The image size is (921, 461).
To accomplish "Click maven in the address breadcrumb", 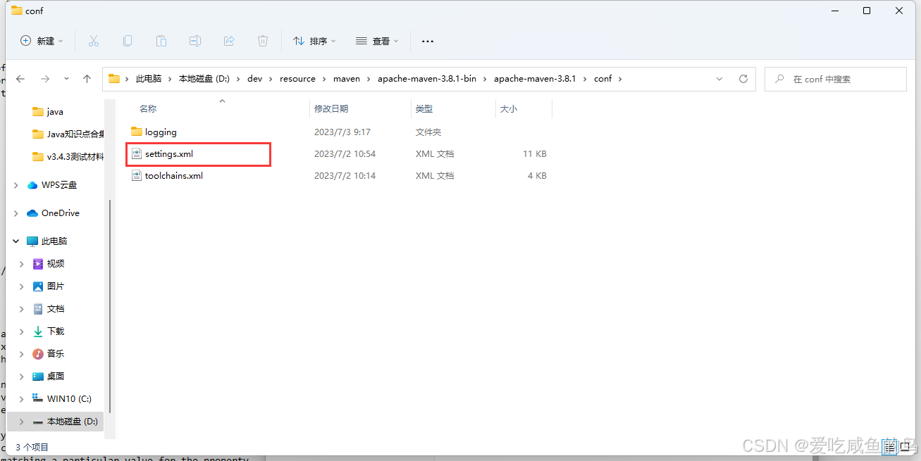I will coord(347,79).
